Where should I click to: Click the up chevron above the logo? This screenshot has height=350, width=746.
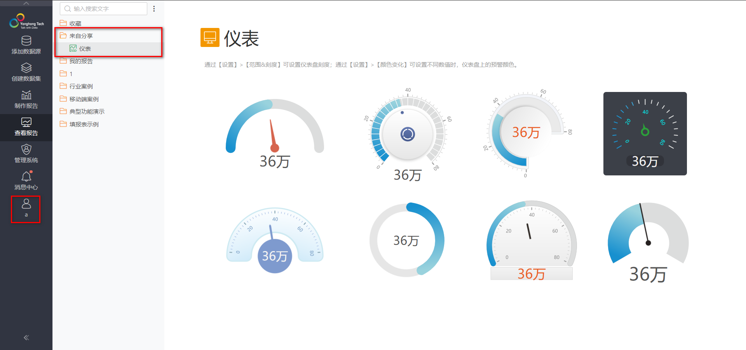[x=26, y=3]
